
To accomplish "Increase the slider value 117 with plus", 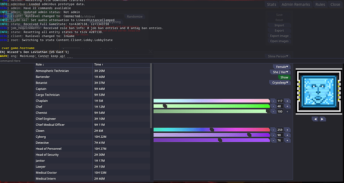I will point(287,101).
